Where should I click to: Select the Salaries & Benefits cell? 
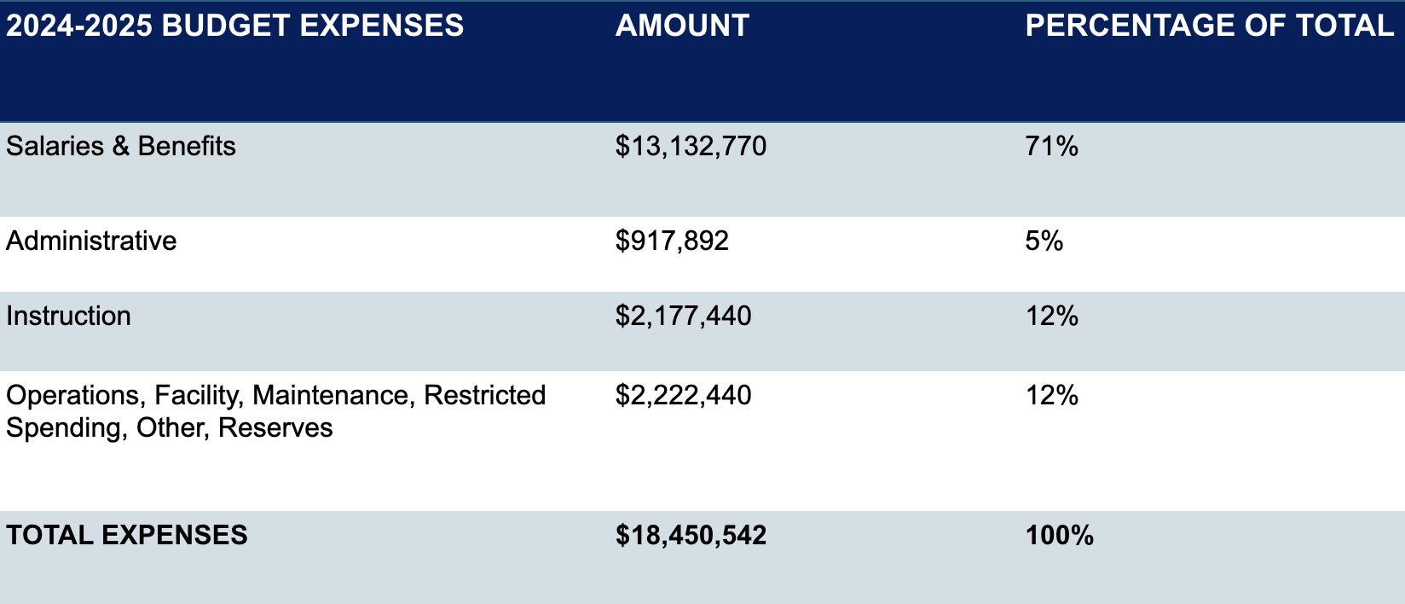pos(121,146)
